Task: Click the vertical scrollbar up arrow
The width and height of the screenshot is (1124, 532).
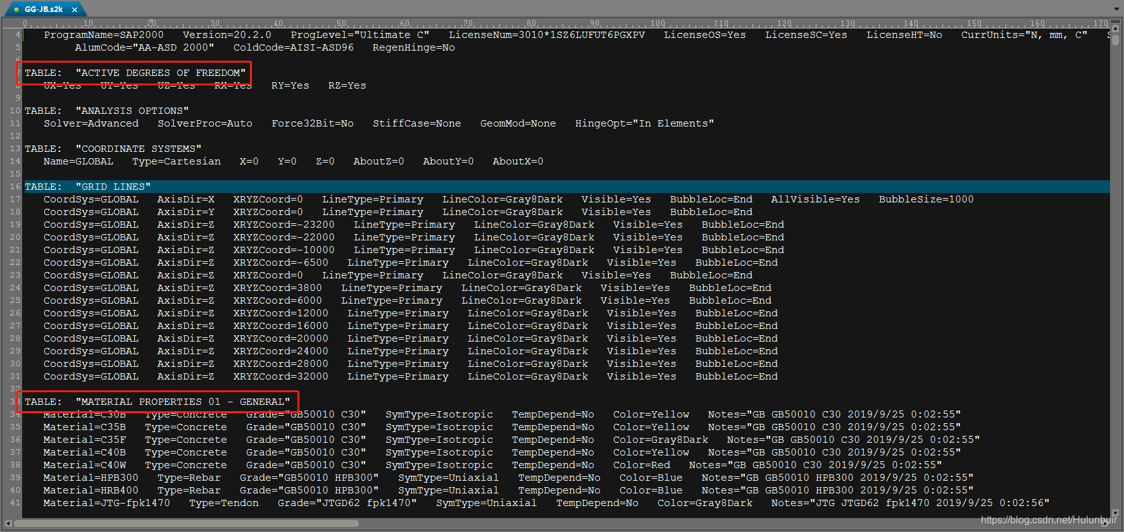Action: (x=1116, y=30)
